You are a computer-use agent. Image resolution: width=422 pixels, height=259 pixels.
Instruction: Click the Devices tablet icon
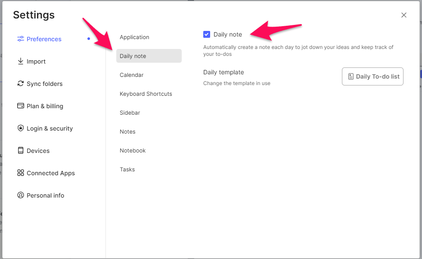pos(20,151)
